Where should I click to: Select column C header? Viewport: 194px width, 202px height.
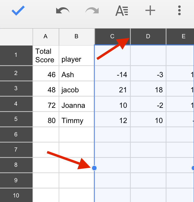point(112,36)
